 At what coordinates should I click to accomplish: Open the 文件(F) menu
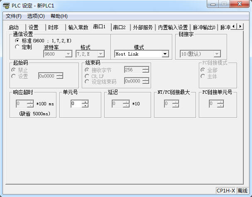point(14,16)
